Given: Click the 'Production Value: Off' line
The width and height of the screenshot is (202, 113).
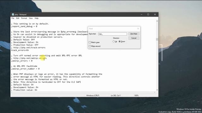Looking at the screenshot, I should (25, 45).
